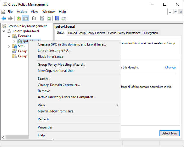
Task: Select Link an Existing GPO
Action: [x=75, y=51]
